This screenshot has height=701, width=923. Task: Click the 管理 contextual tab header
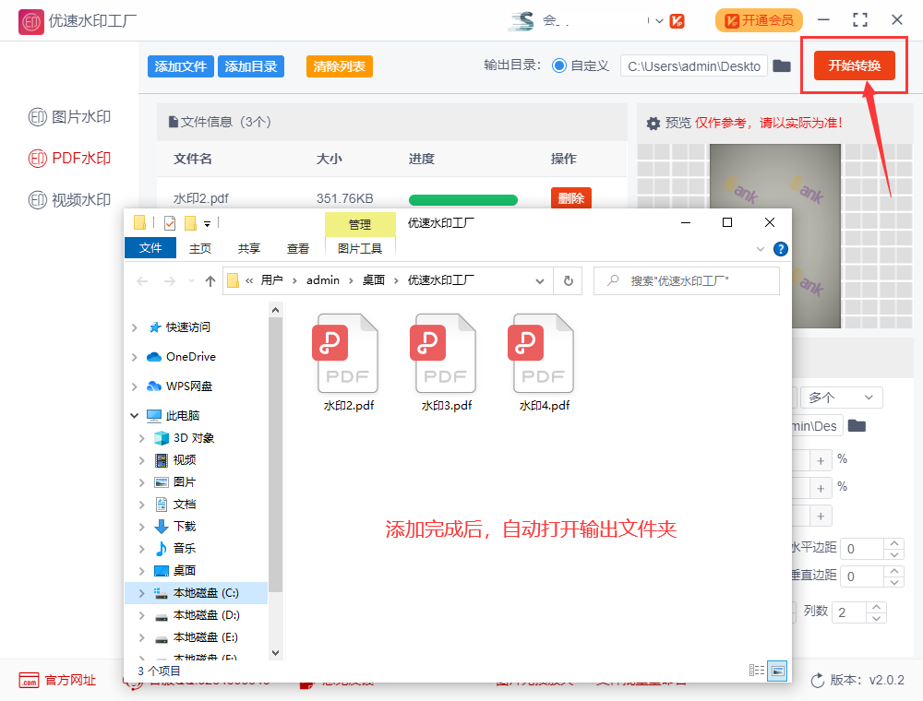[x=360, y=225]
